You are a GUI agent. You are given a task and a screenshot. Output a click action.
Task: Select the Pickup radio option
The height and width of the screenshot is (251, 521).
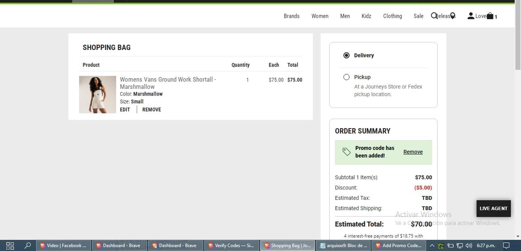pyautogui.click(x=346, y=77)
